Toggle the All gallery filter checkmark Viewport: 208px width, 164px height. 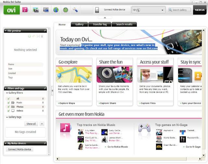pos(9,98)
